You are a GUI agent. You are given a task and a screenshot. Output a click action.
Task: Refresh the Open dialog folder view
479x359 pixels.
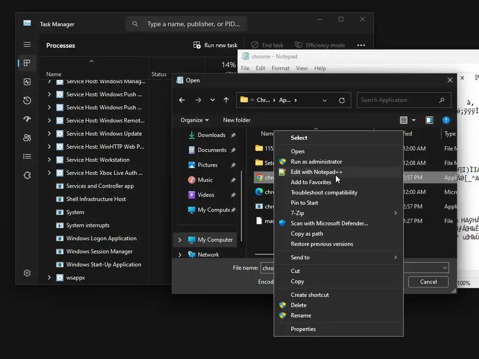[x=342, y=100]
